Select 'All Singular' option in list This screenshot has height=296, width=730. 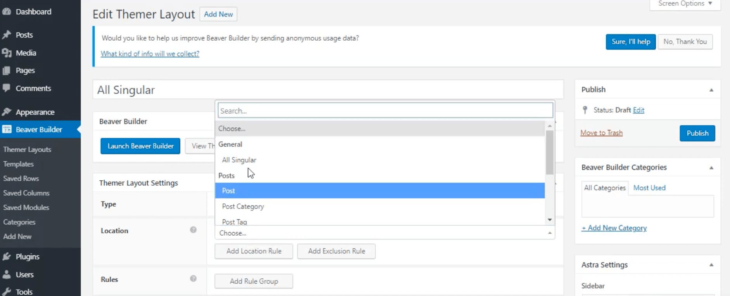pyautogui.click(x=380, y=160)
